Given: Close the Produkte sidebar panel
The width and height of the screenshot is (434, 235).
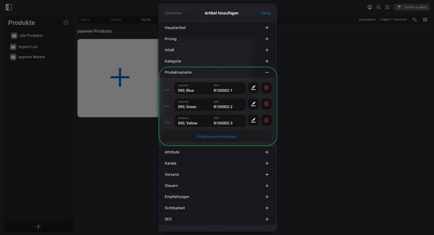Looking at the screenshot, I should 66,22.
